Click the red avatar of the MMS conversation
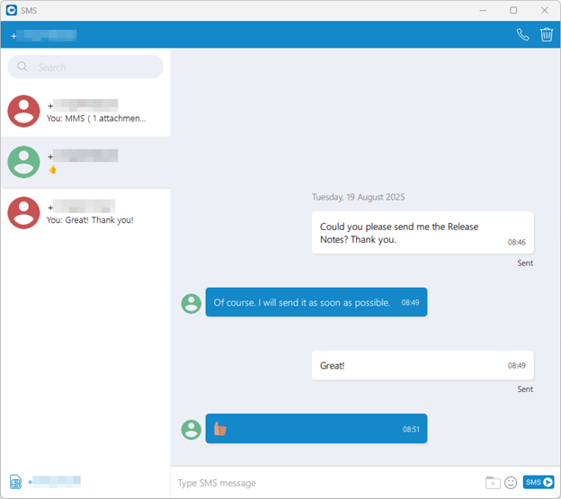561x499 pixels. click(x=23, y=111)
